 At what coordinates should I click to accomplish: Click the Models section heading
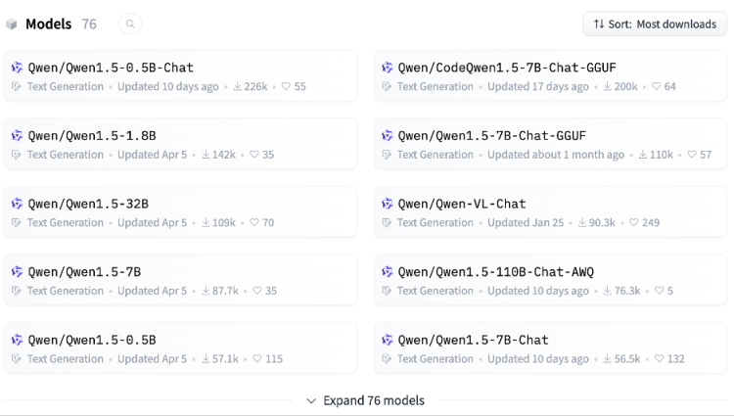(x=49, y=23)
